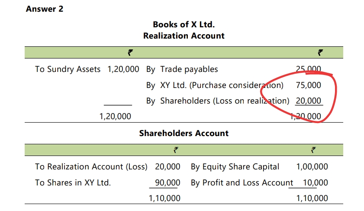Click the "By Trade payables" entry
364x211 pixels.
182,69
